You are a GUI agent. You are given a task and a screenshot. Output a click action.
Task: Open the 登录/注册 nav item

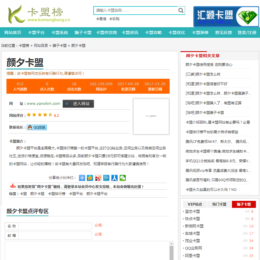(x=247, y=32)
